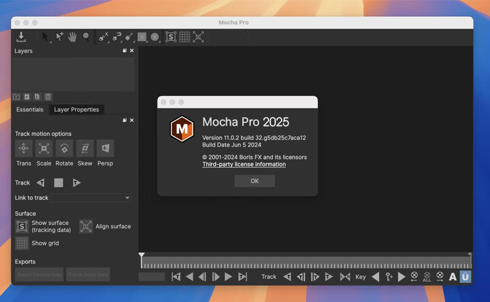The width and height of the screenshot is (490, 302).
Task: Toggle Persp track motion option
Action: point(105,148)
